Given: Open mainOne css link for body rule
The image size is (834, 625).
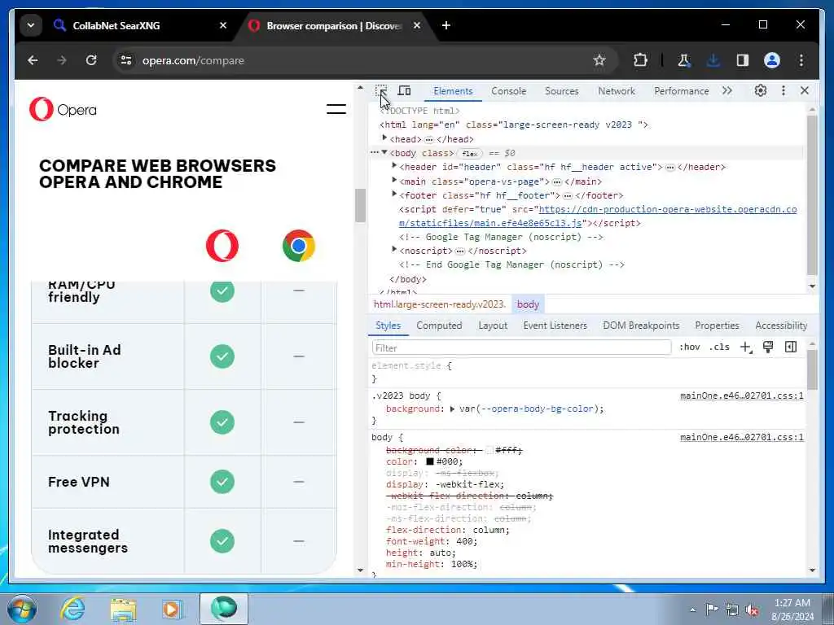Looking at the screenshot, I should click(741, 437).
